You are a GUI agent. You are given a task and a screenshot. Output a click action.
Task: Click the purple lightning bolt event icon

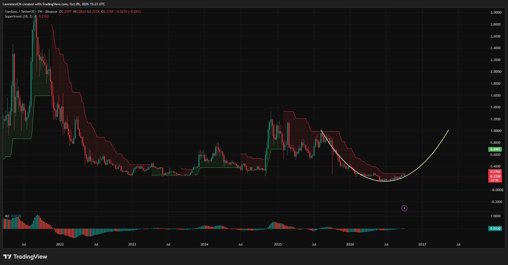point(404,208)
